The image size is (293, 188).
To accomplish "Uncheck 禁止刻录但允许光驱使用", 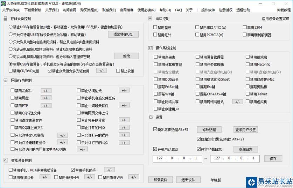I will [49, 71].
